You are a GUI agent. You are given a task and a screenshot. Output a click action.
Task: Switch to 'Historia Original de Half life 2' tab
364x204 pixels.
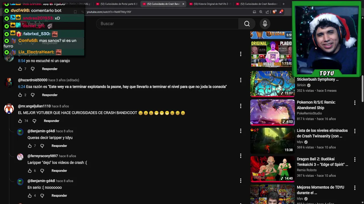pyautogui.click(x=210, y=4)
